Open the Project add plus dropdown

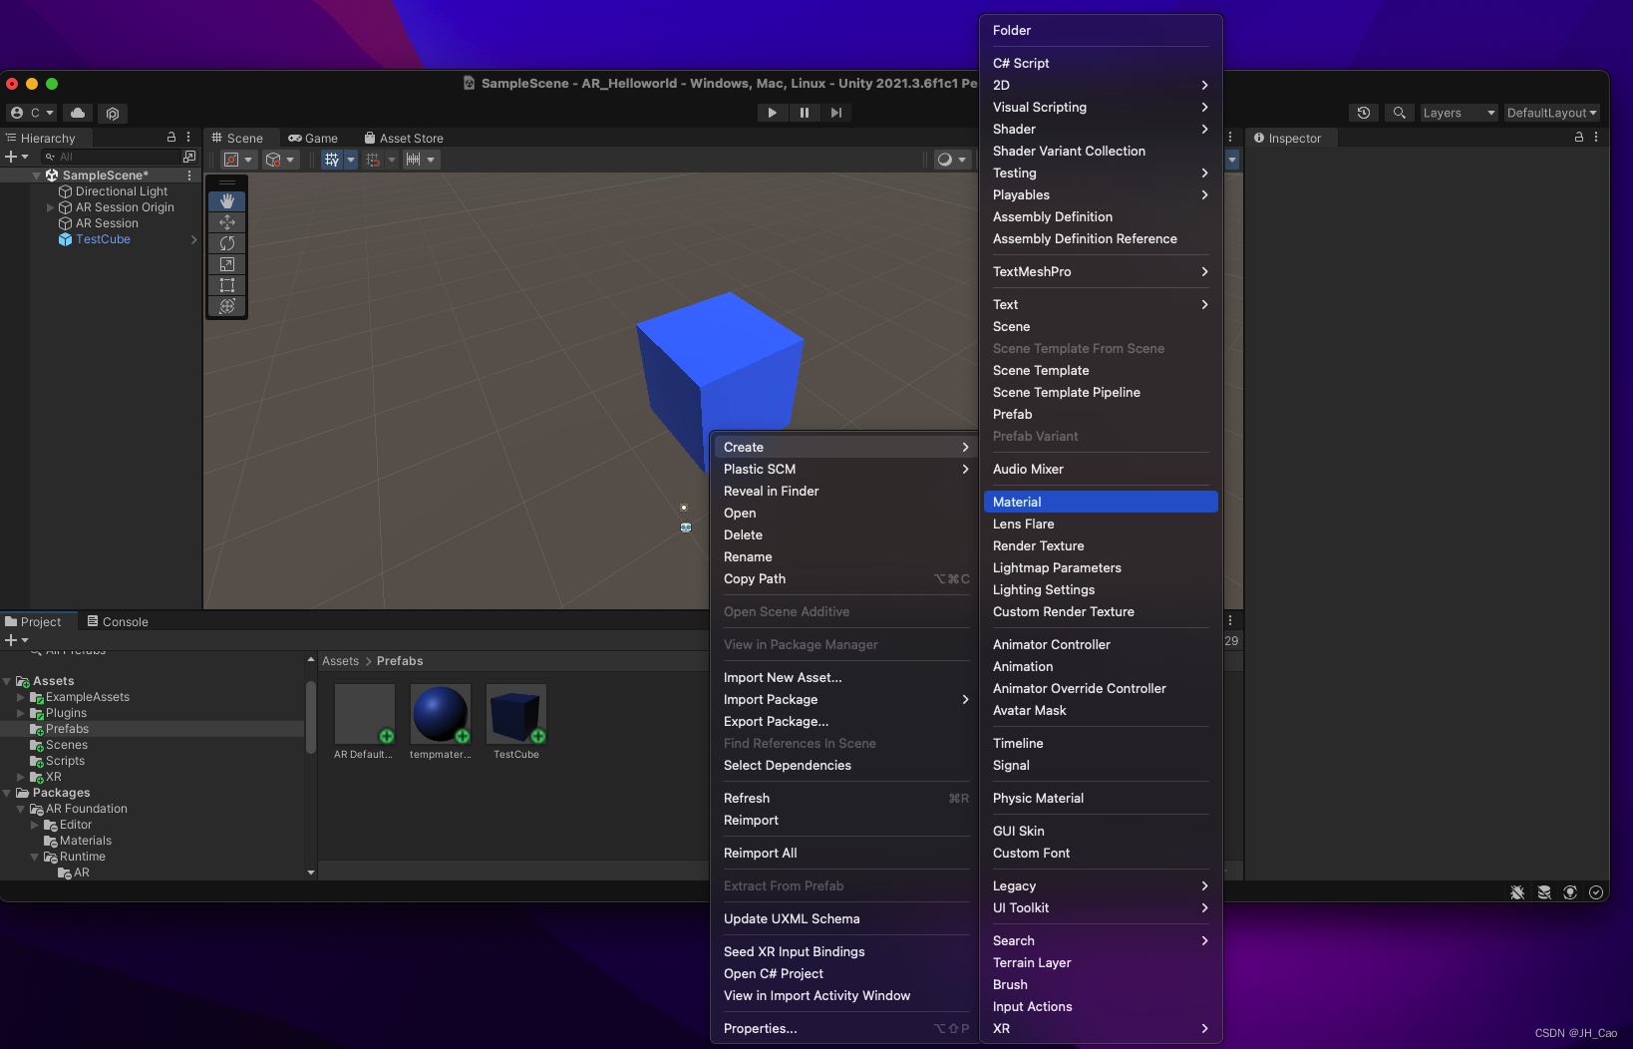(x=17, y=640)
